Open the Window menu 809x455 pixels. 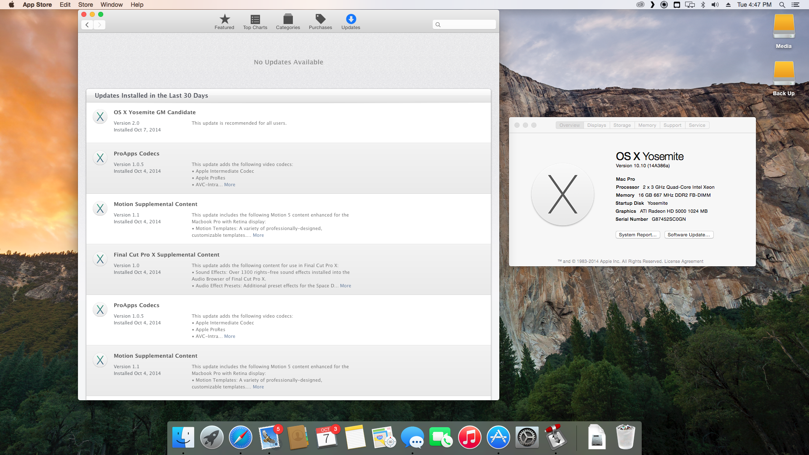(x=112, y=5)
